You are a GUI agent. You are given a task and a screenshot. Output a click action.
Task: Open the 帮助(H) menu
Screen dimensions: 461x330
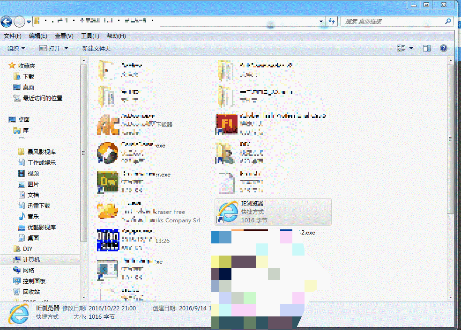click(x=116, y=36)
